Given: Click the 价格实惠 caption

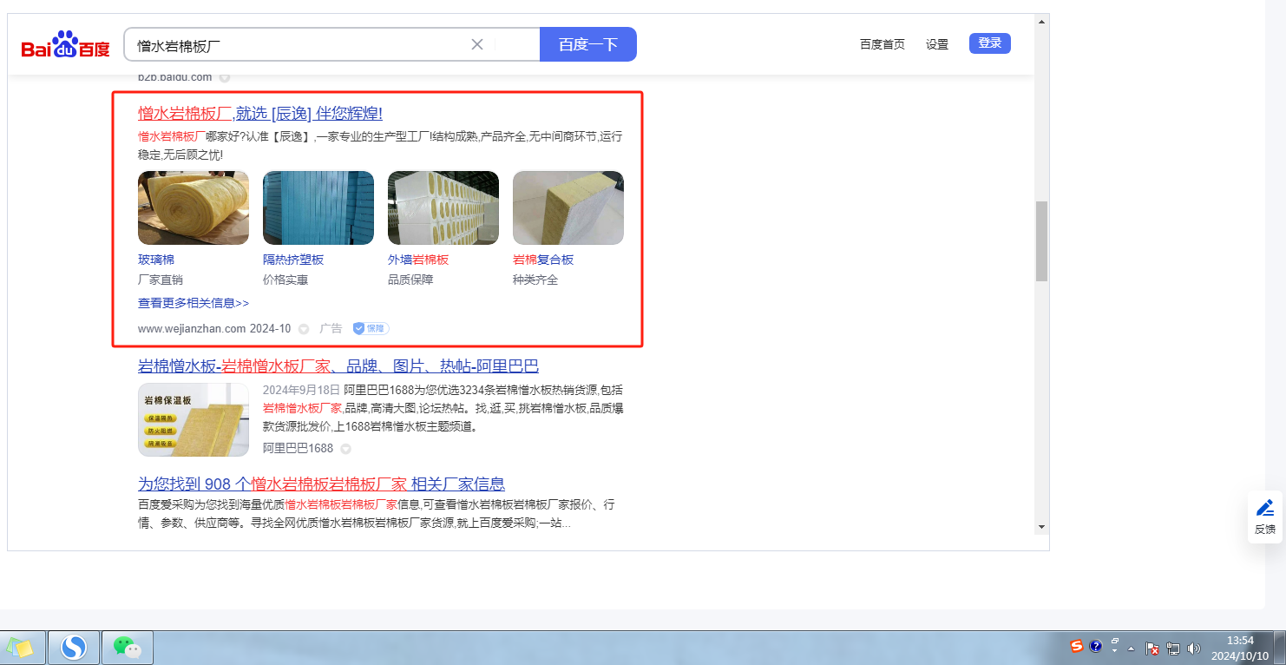Looking at the screenshot, I should [285, 280].
